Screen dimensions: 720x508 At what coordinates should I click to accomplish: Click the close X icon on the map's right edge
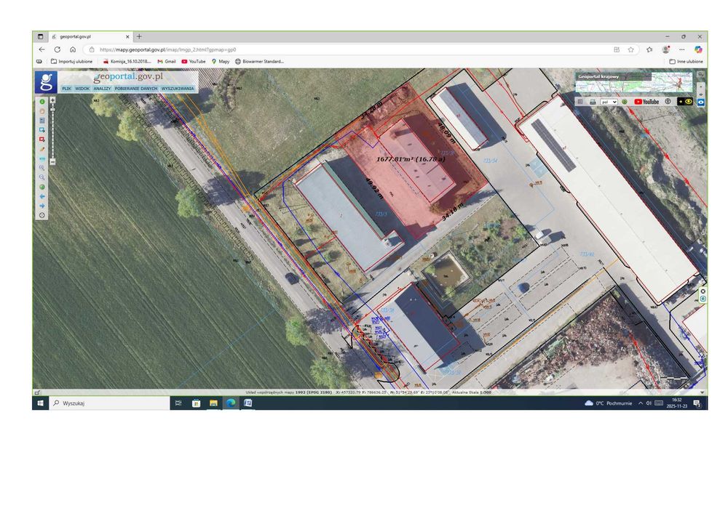pyautogui.click(x=703, y=291)
